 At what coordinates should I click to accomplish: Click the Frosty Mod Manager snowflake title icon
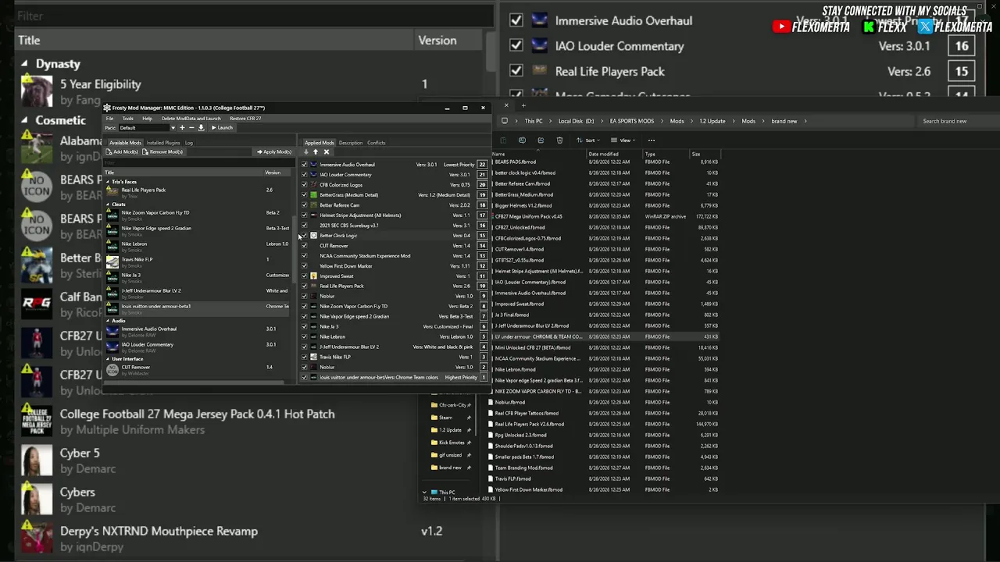(107, 108)
